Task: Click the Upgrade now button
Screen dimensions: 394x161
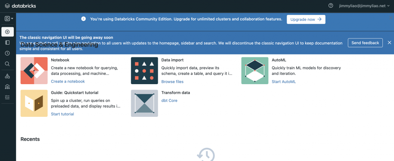Action: click(306, 19)
